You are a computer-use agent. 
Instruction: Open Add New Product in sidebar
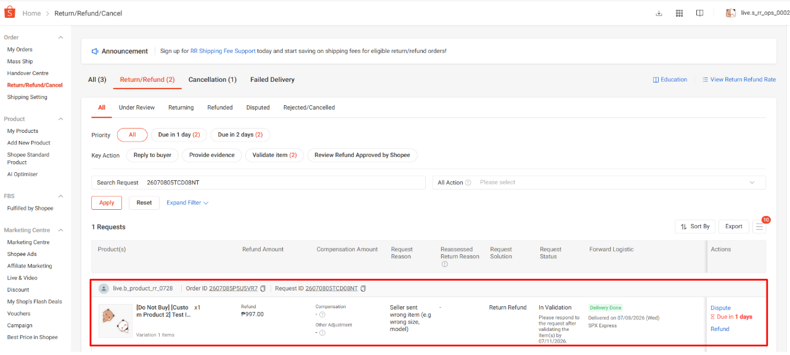click(29, 143)
